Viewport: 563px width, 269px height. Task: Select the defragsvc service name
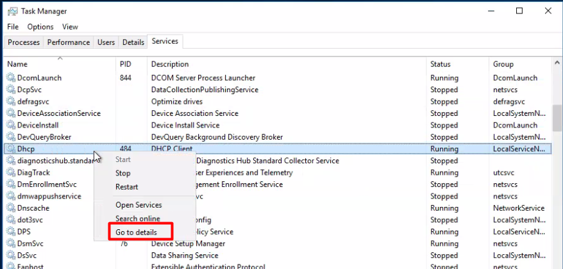pyautogui.click(x=33, y=101)
